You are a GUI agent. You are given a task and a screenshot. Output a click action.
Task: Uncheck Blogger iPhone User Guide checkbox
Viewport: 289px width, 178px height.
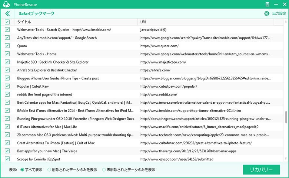coord(7,78)
